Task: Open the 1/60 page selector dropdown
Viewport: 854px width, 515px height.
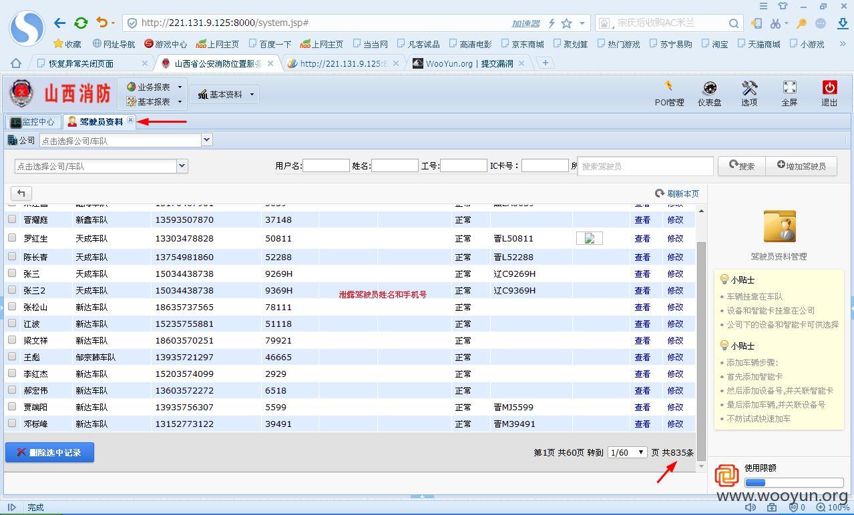Action: [x=627, y=452]
